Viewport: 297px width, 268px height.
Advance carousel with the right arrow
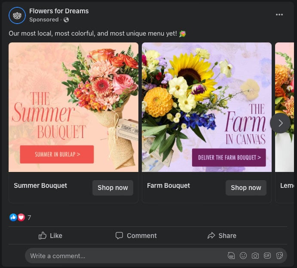point(280,123)
